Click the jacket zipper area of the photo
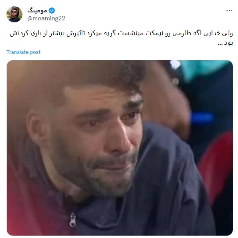This screenshot has height=238, width=238. [73, 220]
